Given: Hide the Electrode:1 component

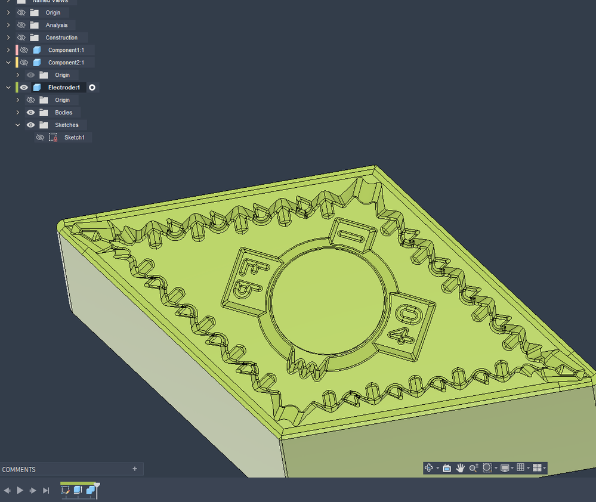Looking at the screenshot, I should click(x=24, y=87).
